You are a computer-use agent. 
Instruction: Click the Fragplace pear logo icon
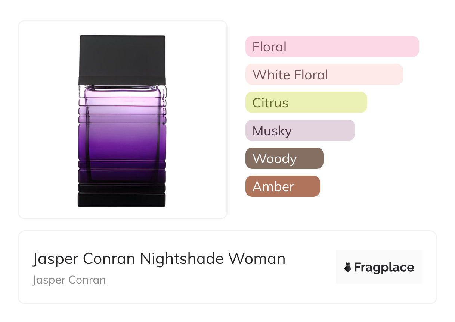[x=348, y=267]
